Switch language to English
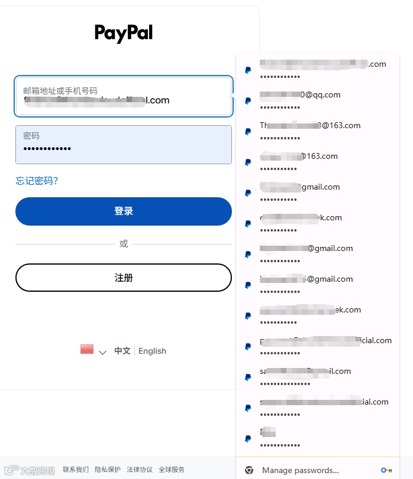 tap(152, 351)
